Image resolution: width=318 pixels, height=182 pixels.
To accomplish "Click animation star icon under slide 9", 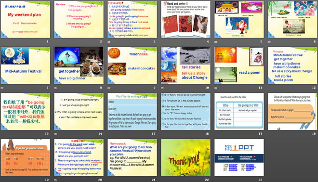I will click(109, 88).
